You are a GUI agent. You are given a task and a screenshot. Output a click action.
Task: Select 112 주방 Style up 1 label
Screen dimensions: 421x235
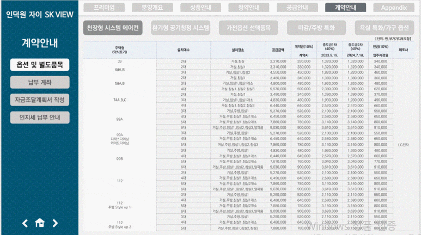coord(119,205)
